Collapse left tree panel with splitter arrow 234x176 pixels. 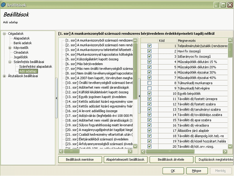tap(57, 98)
